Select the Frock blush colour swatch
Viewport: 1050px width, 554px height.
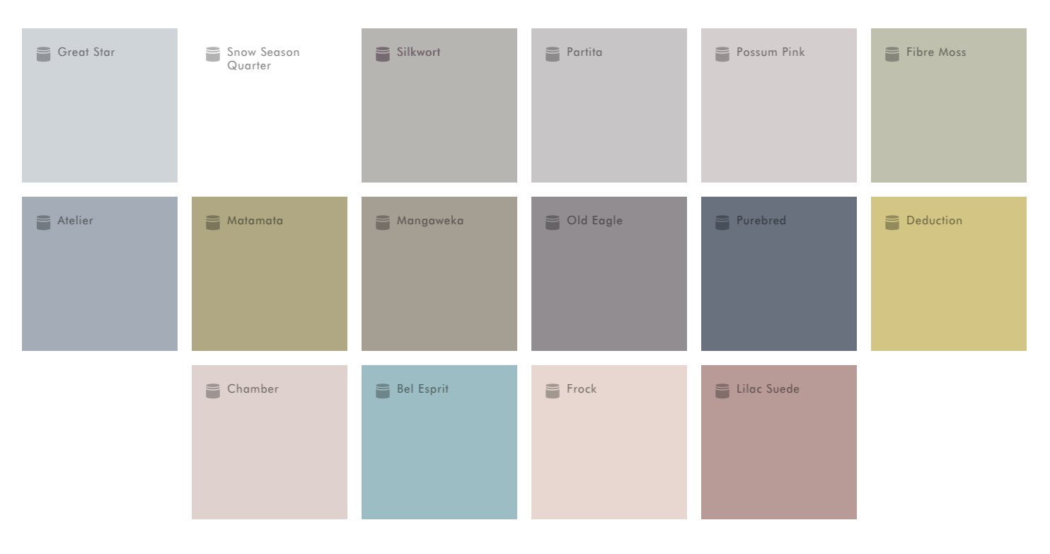tap(609, 453)
